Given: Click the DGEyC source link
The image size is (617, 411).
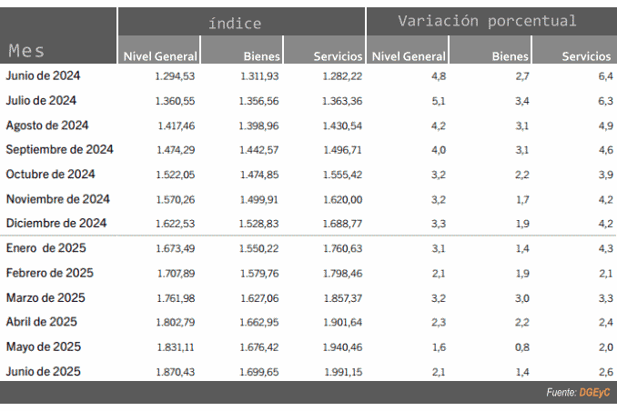Looking at the screenshot, I should 594,392.
